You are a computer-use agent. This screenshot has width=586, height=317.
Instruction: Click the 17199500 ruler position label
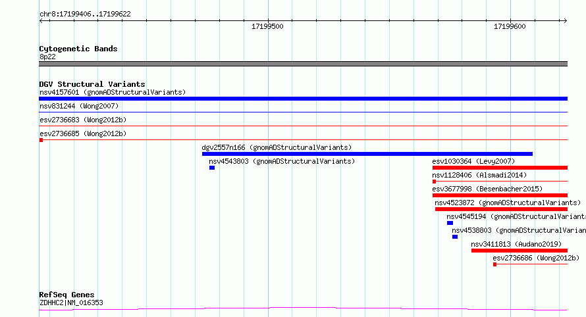point(267,26)
